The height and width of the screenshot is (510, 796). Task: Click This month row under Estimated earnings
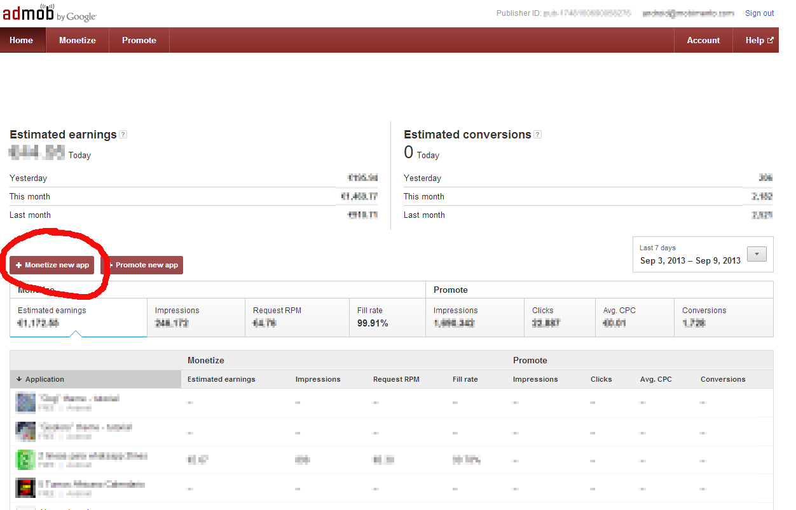[x=194, y=197]
